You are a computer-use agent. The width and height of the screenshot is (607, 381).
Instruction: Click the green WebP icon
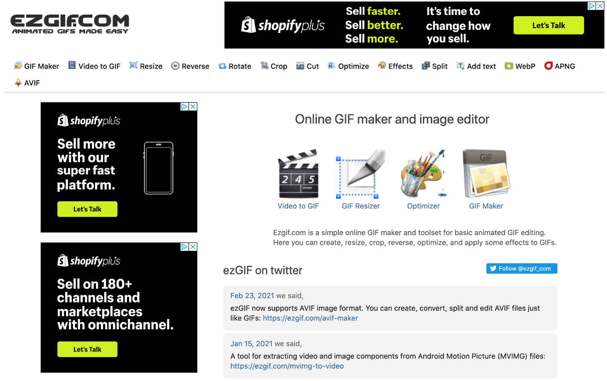[509, 66]
